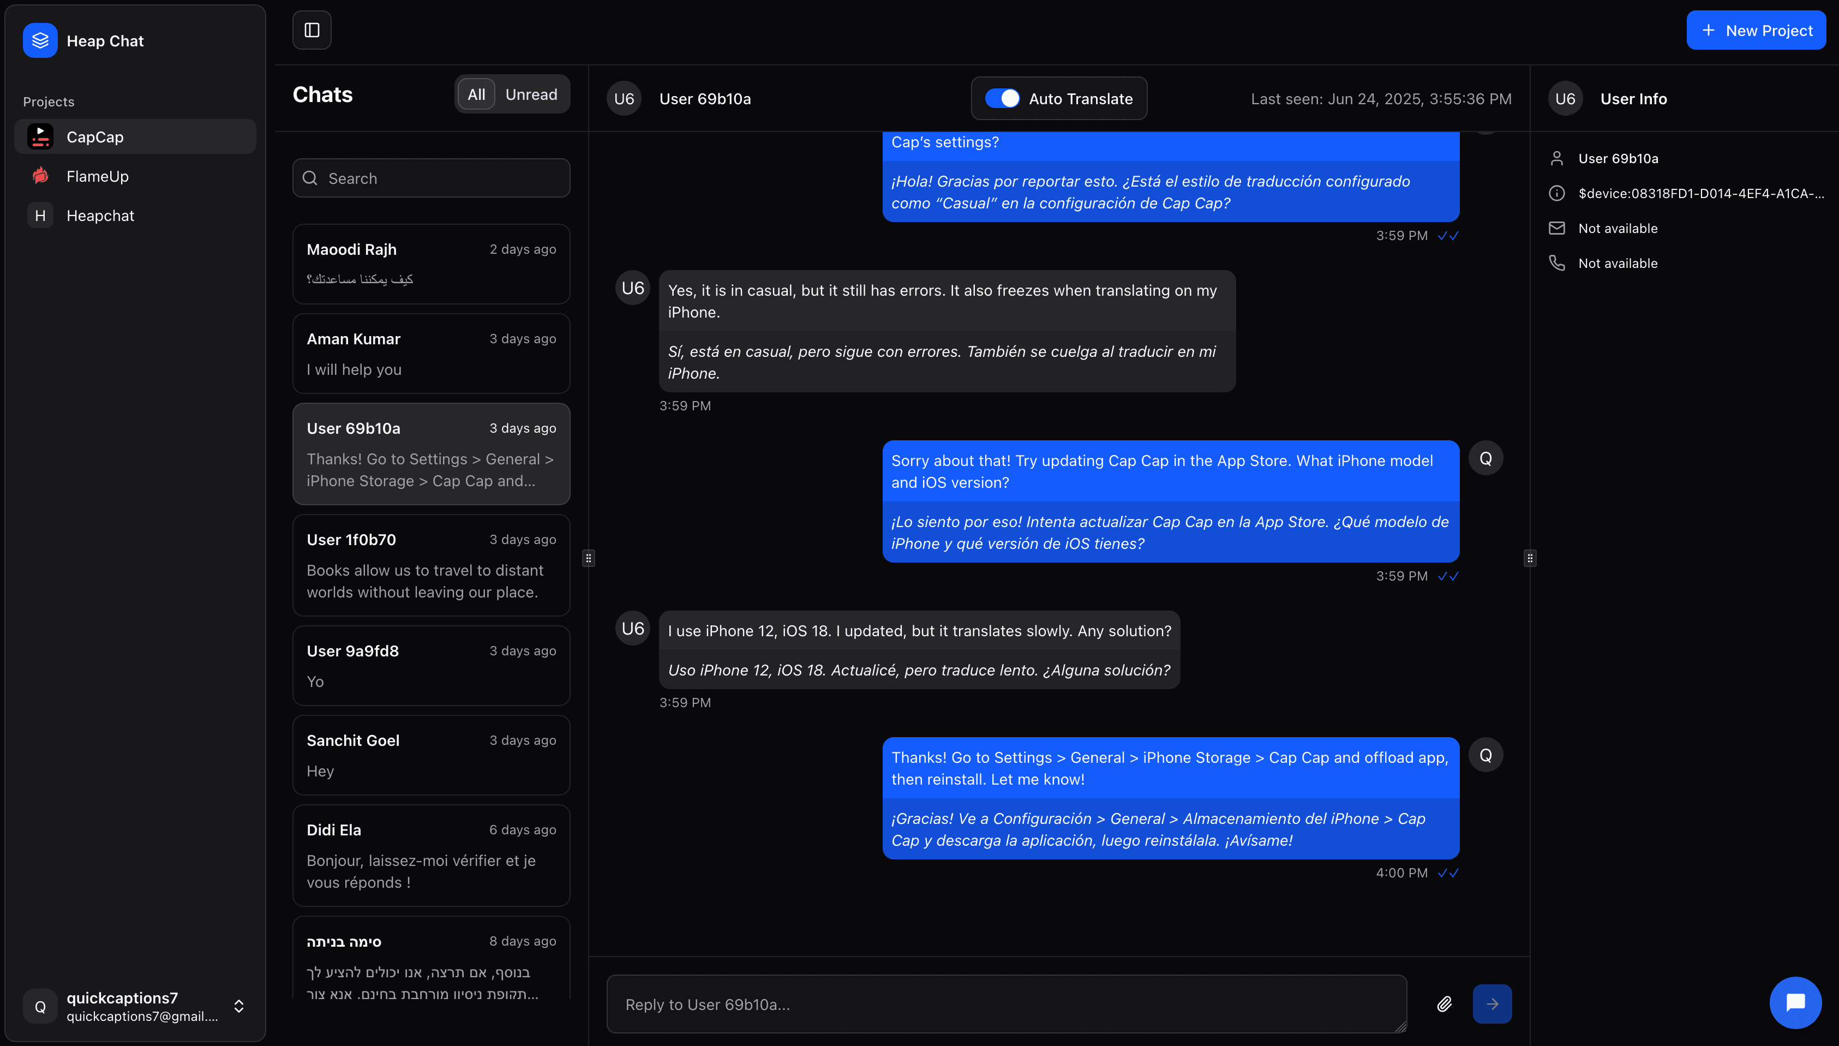Select the All chats tab
Screen dimensions: 1839x1046
pyautogui.click(x=476, y=94)
